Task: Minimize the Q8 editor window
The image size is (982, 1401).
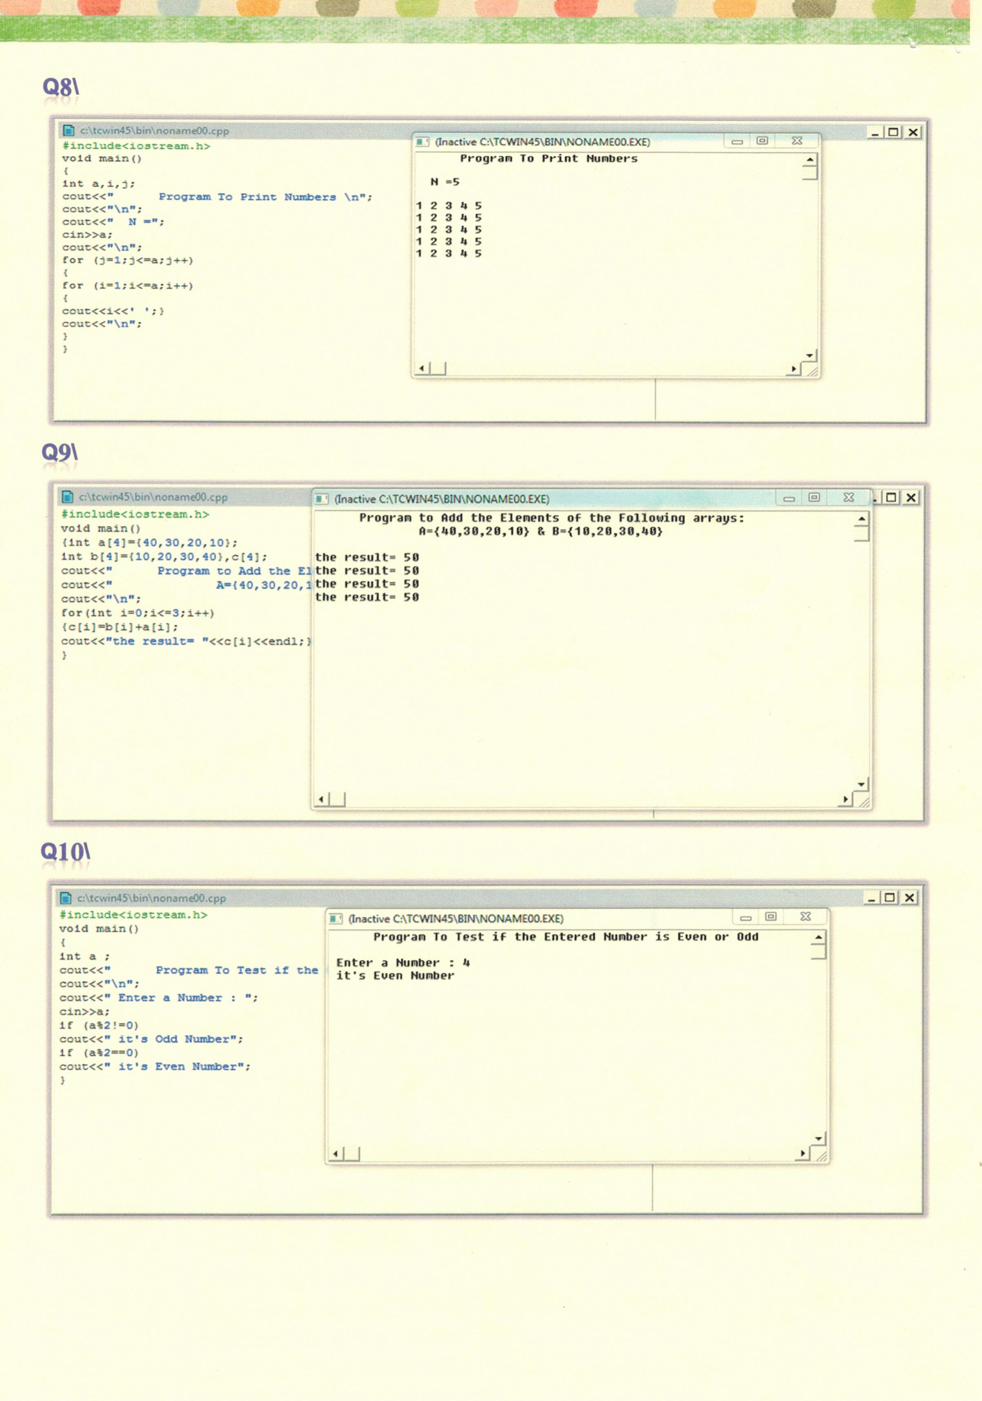Action: click(x=875, y=133)
